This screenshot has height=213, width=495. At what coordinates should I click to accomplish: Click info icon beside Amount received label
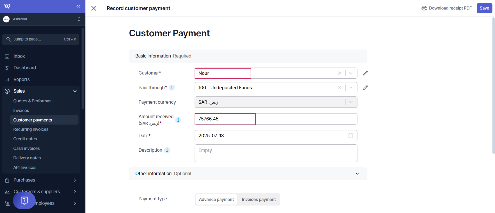[178, 120]
